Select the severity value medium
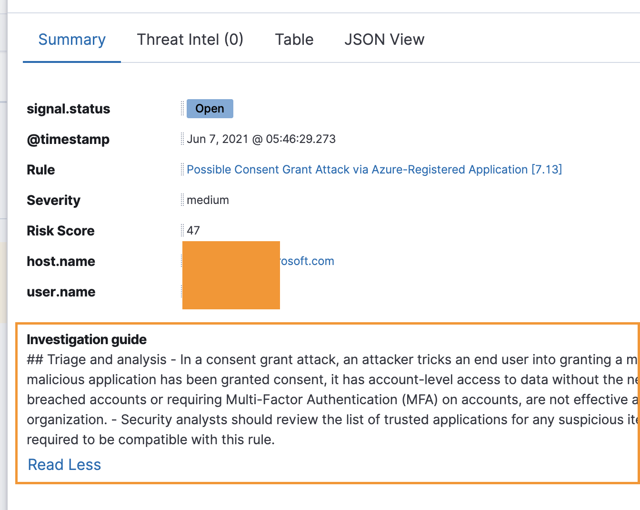 [208, 200]
